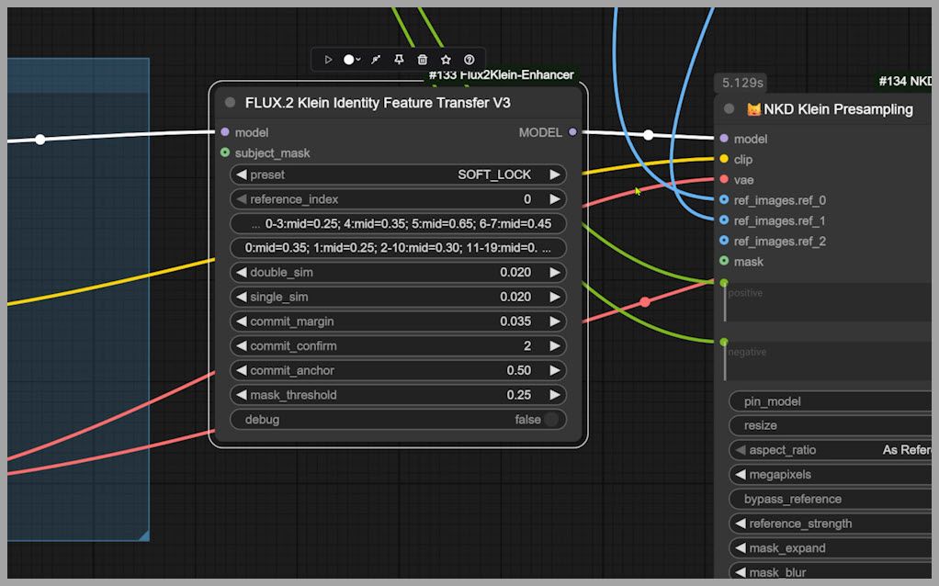Click the model input port on NKD Klein Presampling
939x586 pixels.
click(x=724, y=139)
